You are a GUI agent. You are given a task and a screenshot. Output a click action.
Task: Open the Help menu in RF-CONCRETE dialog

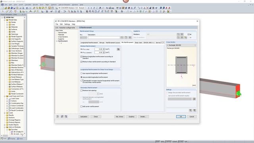click(73, 24)
